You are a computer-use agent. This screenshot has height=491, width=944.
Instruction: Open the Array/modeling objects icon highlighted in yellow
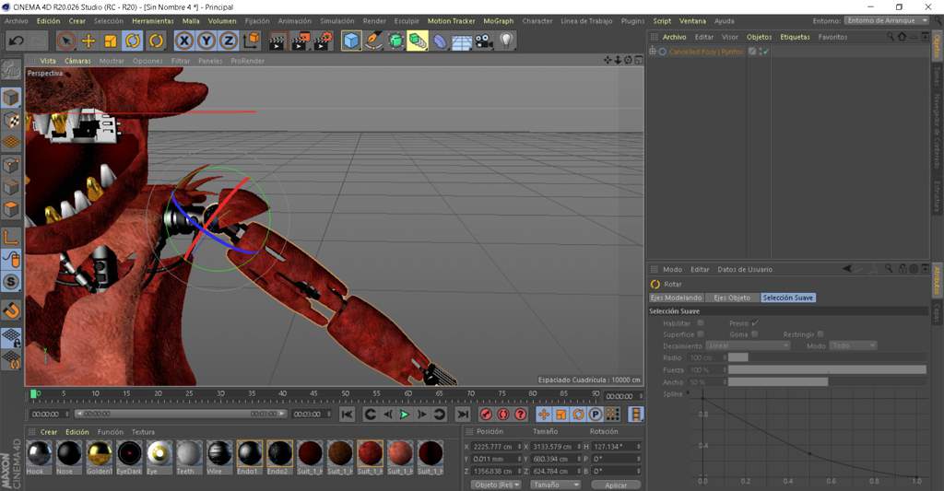pos(418,41)
